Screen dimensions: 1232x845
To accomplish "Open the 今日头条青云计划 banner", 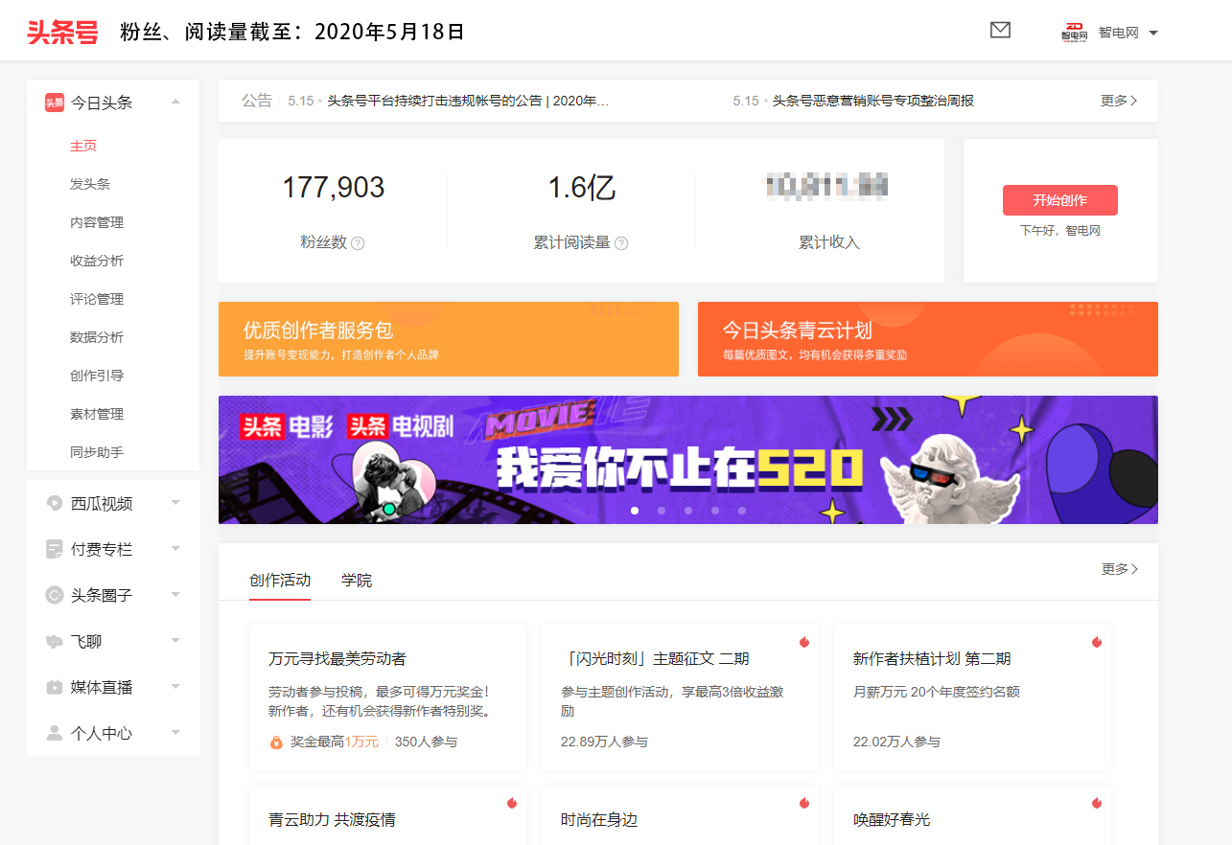I will (928, 339).
